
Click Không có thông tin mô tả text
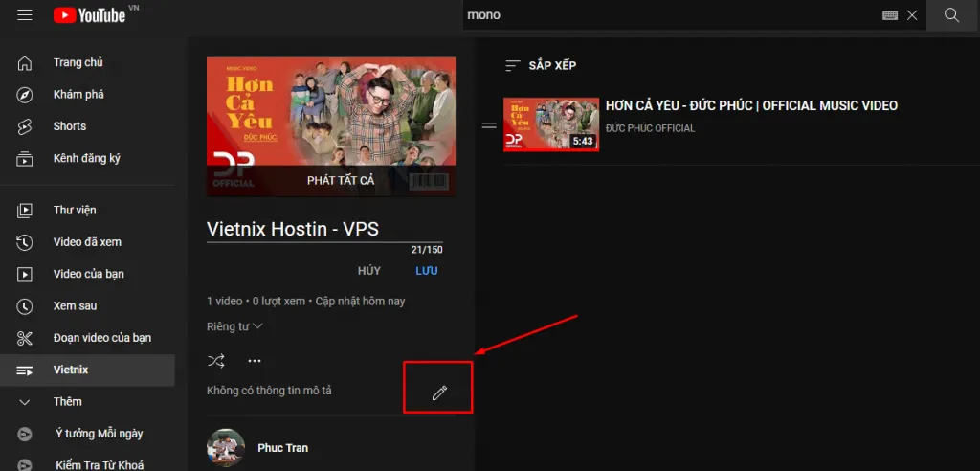(269, 391)
